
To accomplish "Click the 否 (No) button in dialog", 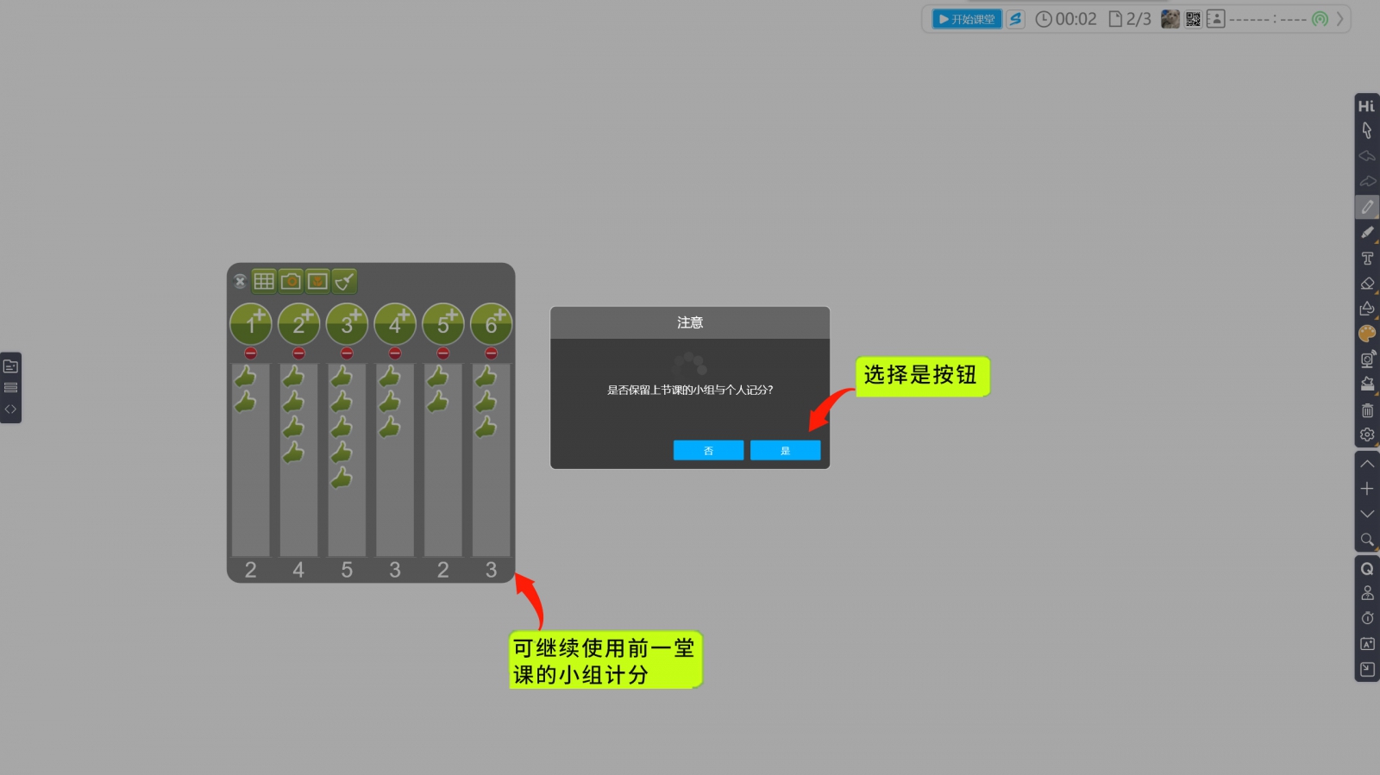I will pos(708,450).
